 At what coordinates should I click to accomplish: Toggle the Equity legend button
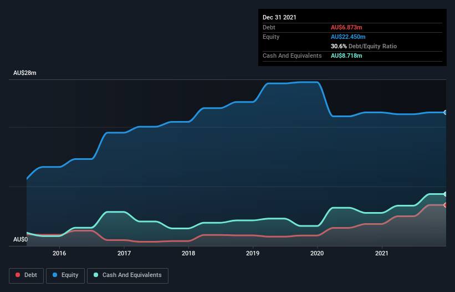65,275
